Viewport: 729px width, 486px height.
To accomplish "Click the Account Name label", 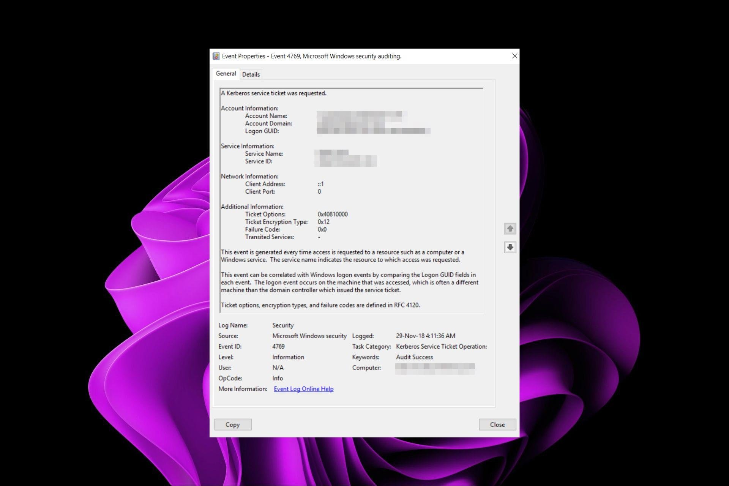I will [x=266, y=116].
